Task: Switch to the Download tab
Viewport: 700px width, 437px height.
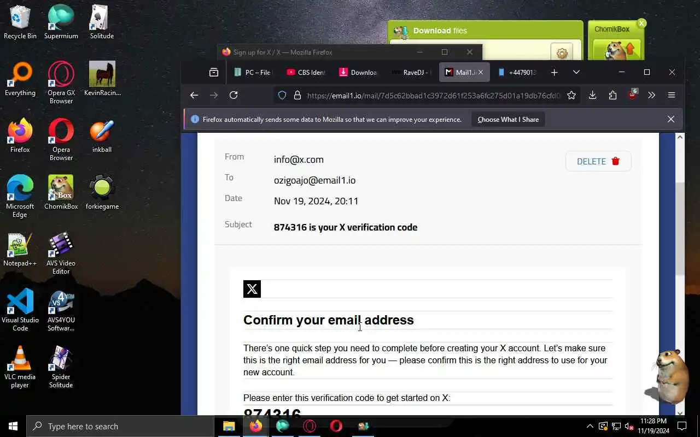Action: tap(358, 72)
